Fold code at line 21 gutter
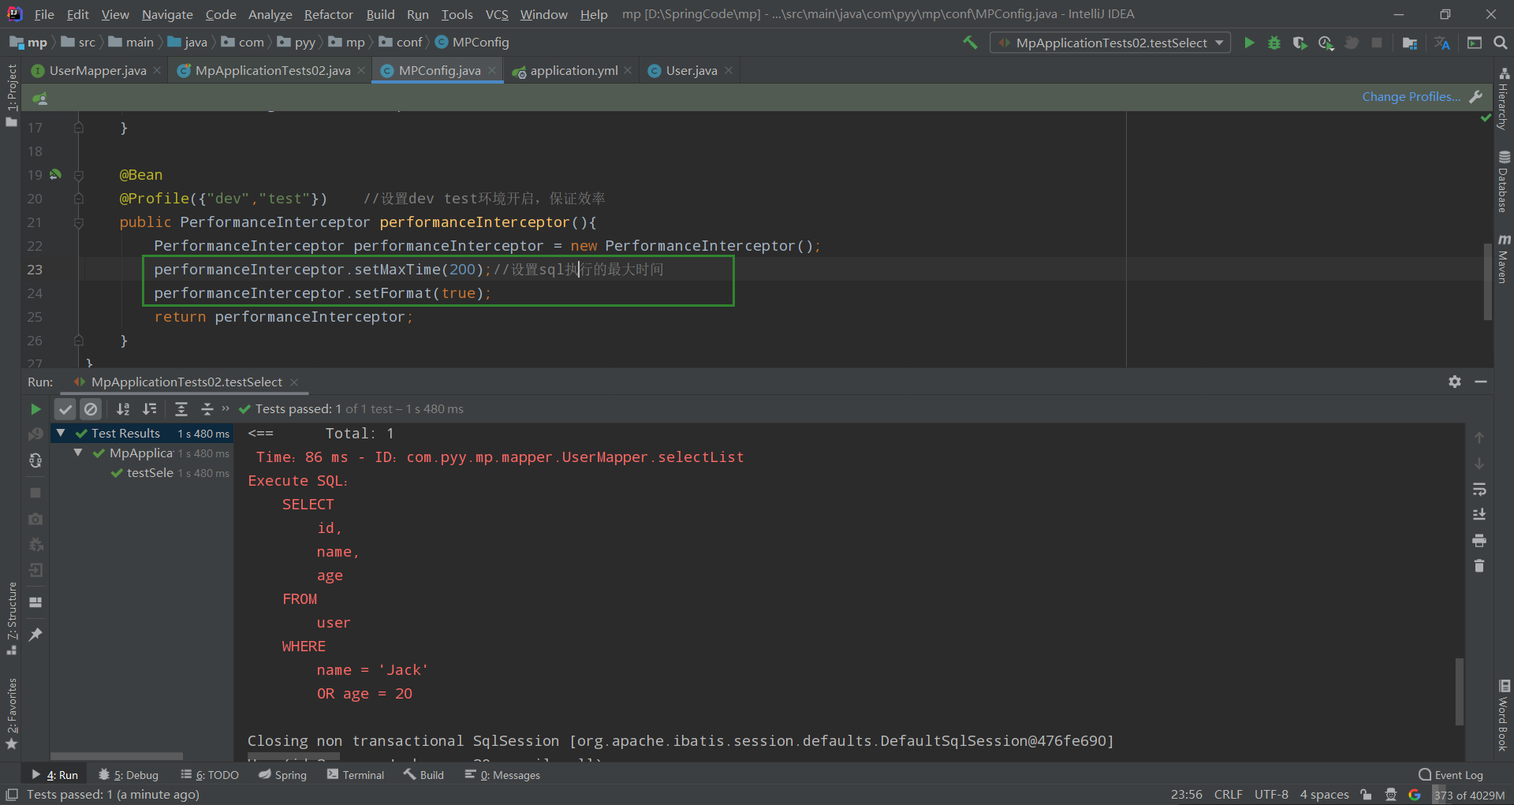The height and width of the screenshot is (805, 1514). tap(79, 222)
